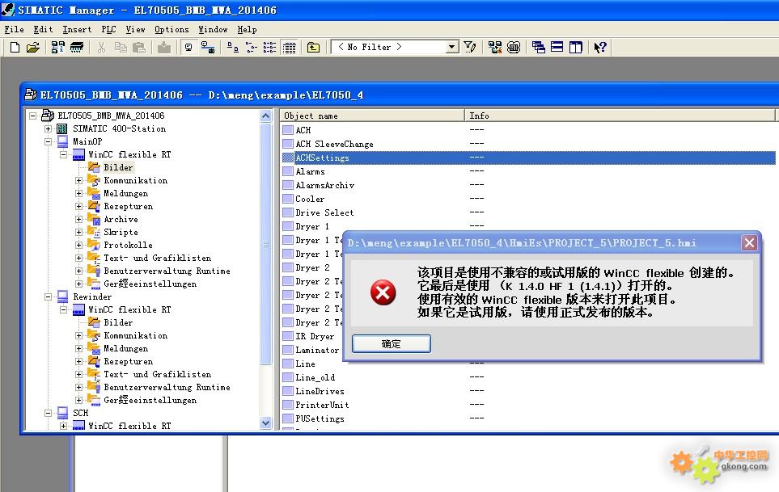The height and width of the screenshot is (492, 779).
Task: Switch to List view icon
Action: point(269,47)
